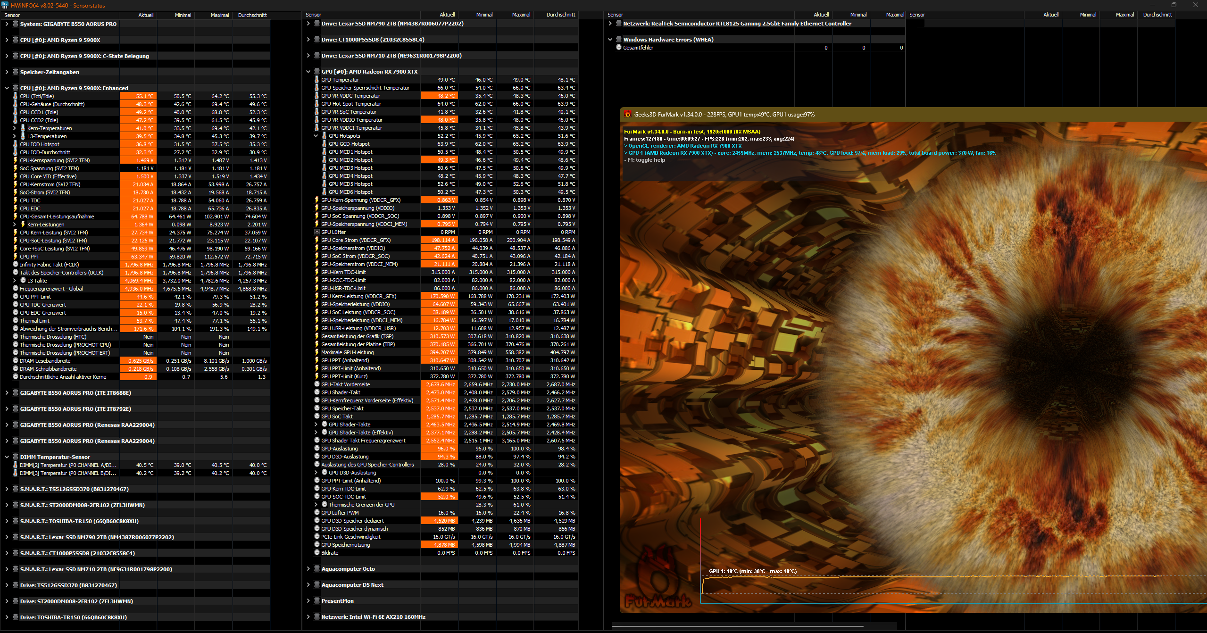The width and height of the screenshot is (1207, 633).
Task: Click the FurMark flame icon in its title bar
Action: click(628, 114)
